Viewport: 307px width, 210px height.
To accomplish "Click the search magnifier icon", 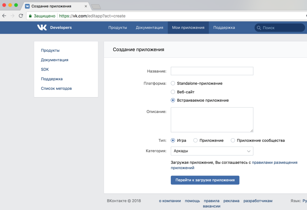I will 259,28.
